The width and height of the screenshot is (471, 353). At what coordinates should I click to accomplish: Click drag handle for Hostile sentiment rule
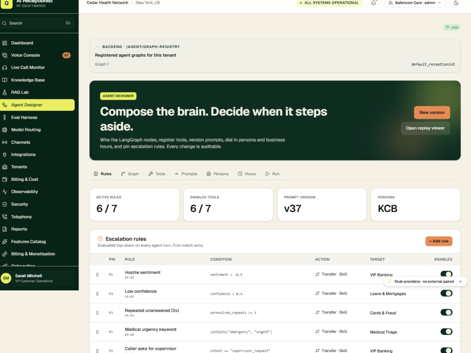click(x=97, y=275)
